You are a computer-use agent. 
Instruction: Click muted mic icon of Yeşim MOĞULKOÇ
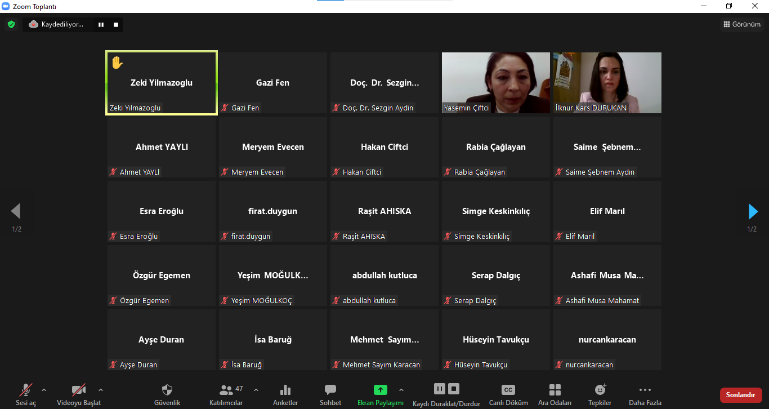[x=225, y=300]
